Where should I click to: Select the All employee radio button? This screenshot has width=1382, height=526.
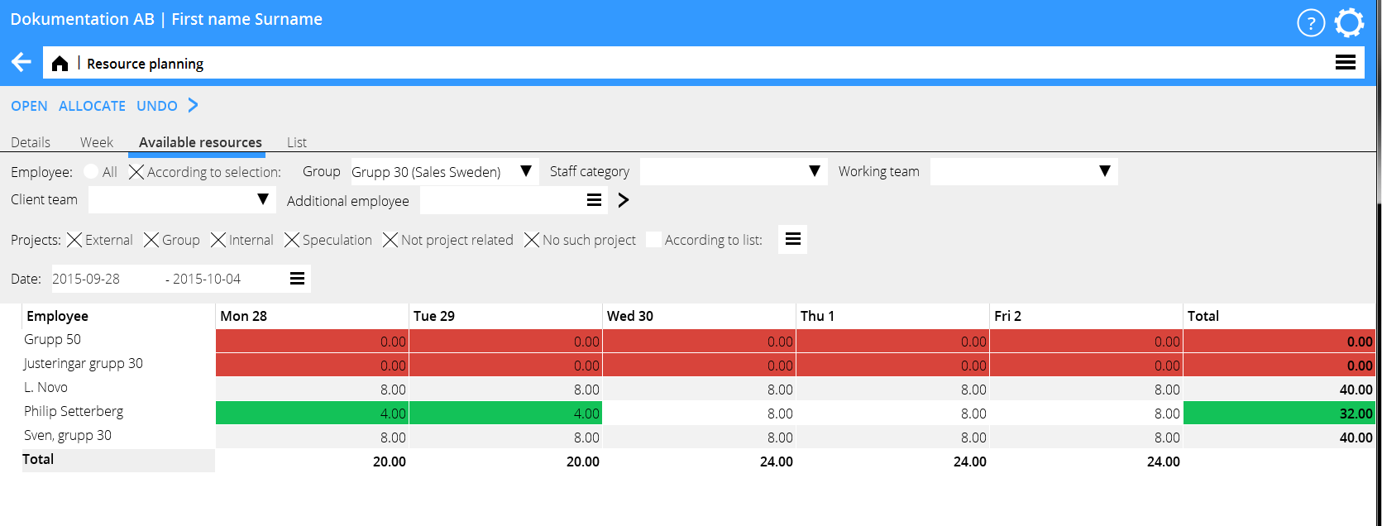click(91, 172)
